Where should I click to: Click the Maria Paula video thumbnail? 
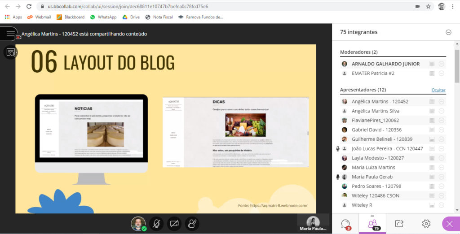313,223
